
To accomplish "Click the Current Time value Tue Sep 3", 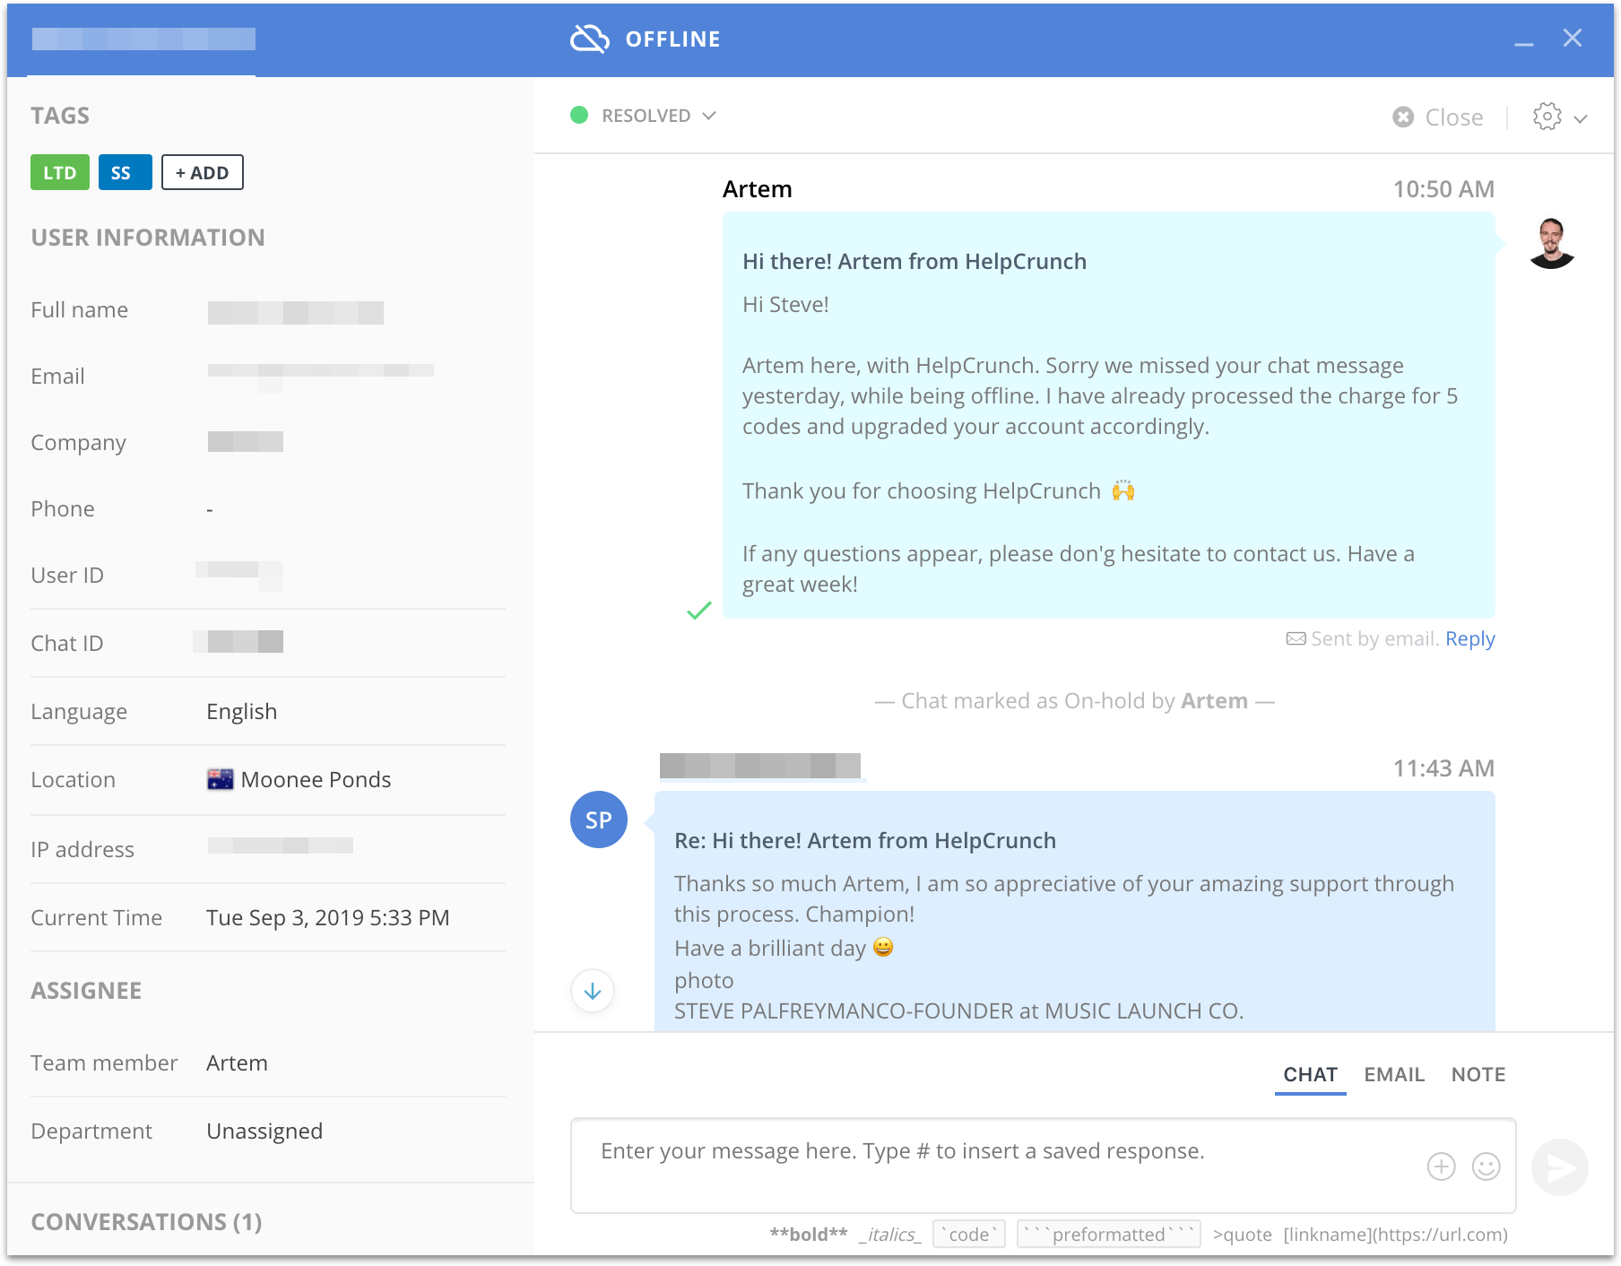I will coord(328,917).
